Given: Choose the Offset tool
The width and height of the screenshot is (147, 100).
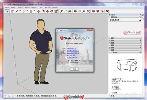Looking at the screenshot, I should [x=43, y=11].
